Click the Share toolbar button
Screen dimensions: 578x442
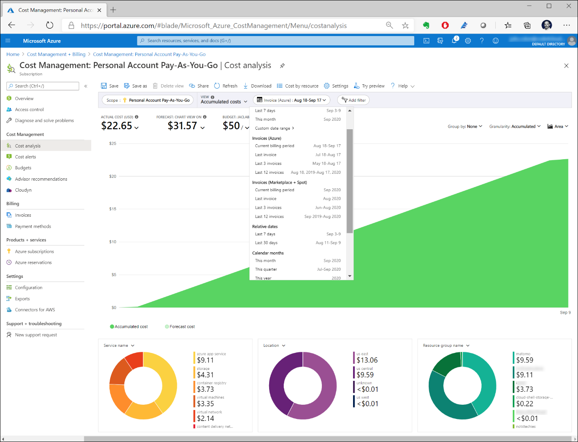199,86
